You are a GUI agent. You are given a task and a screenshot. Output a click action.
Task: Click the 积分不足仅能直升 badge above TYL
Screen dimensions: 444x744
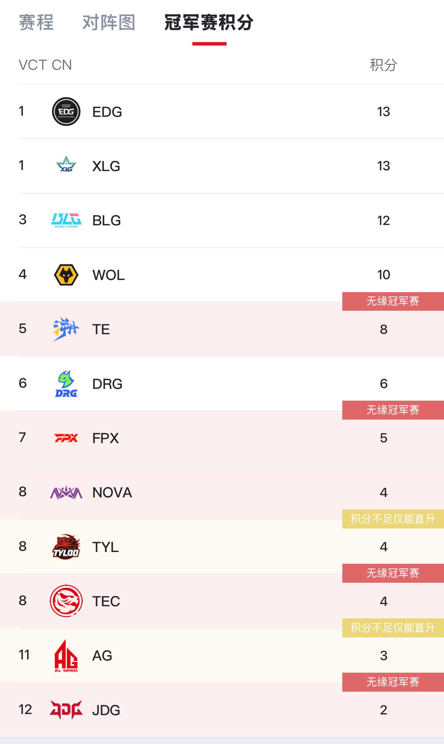pos(393,519)
